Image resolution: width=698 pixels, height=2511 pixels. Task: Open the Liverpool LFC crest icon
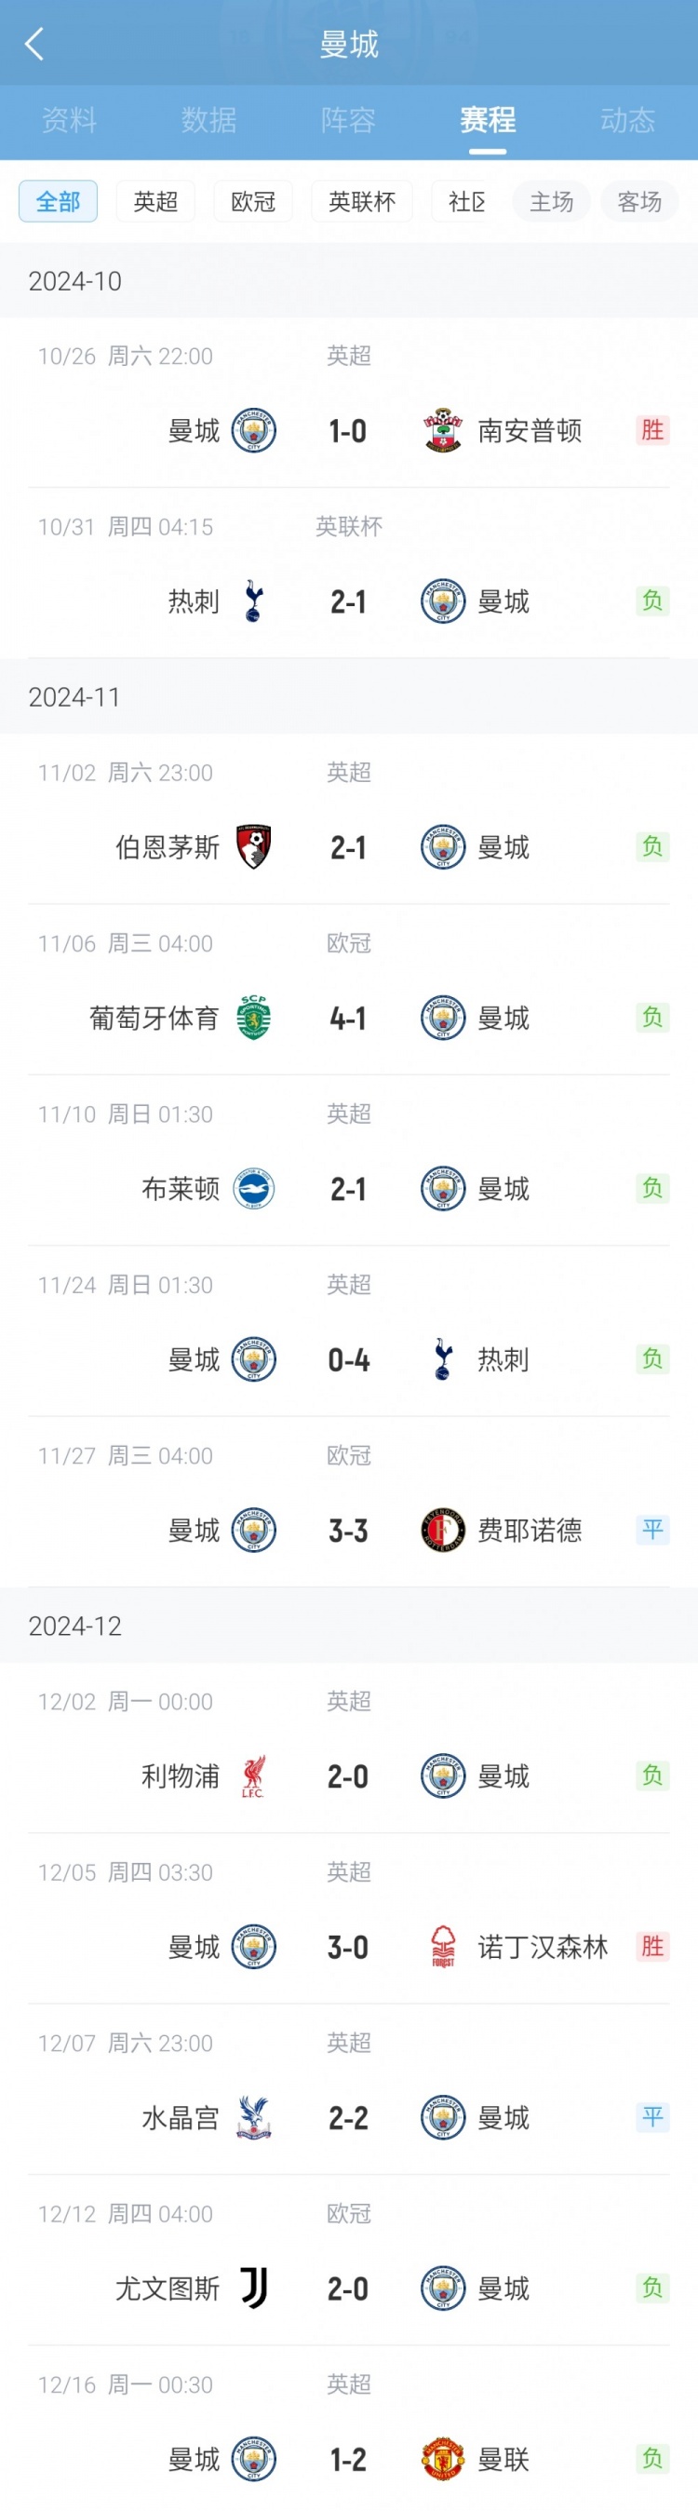click(253, 1776)
